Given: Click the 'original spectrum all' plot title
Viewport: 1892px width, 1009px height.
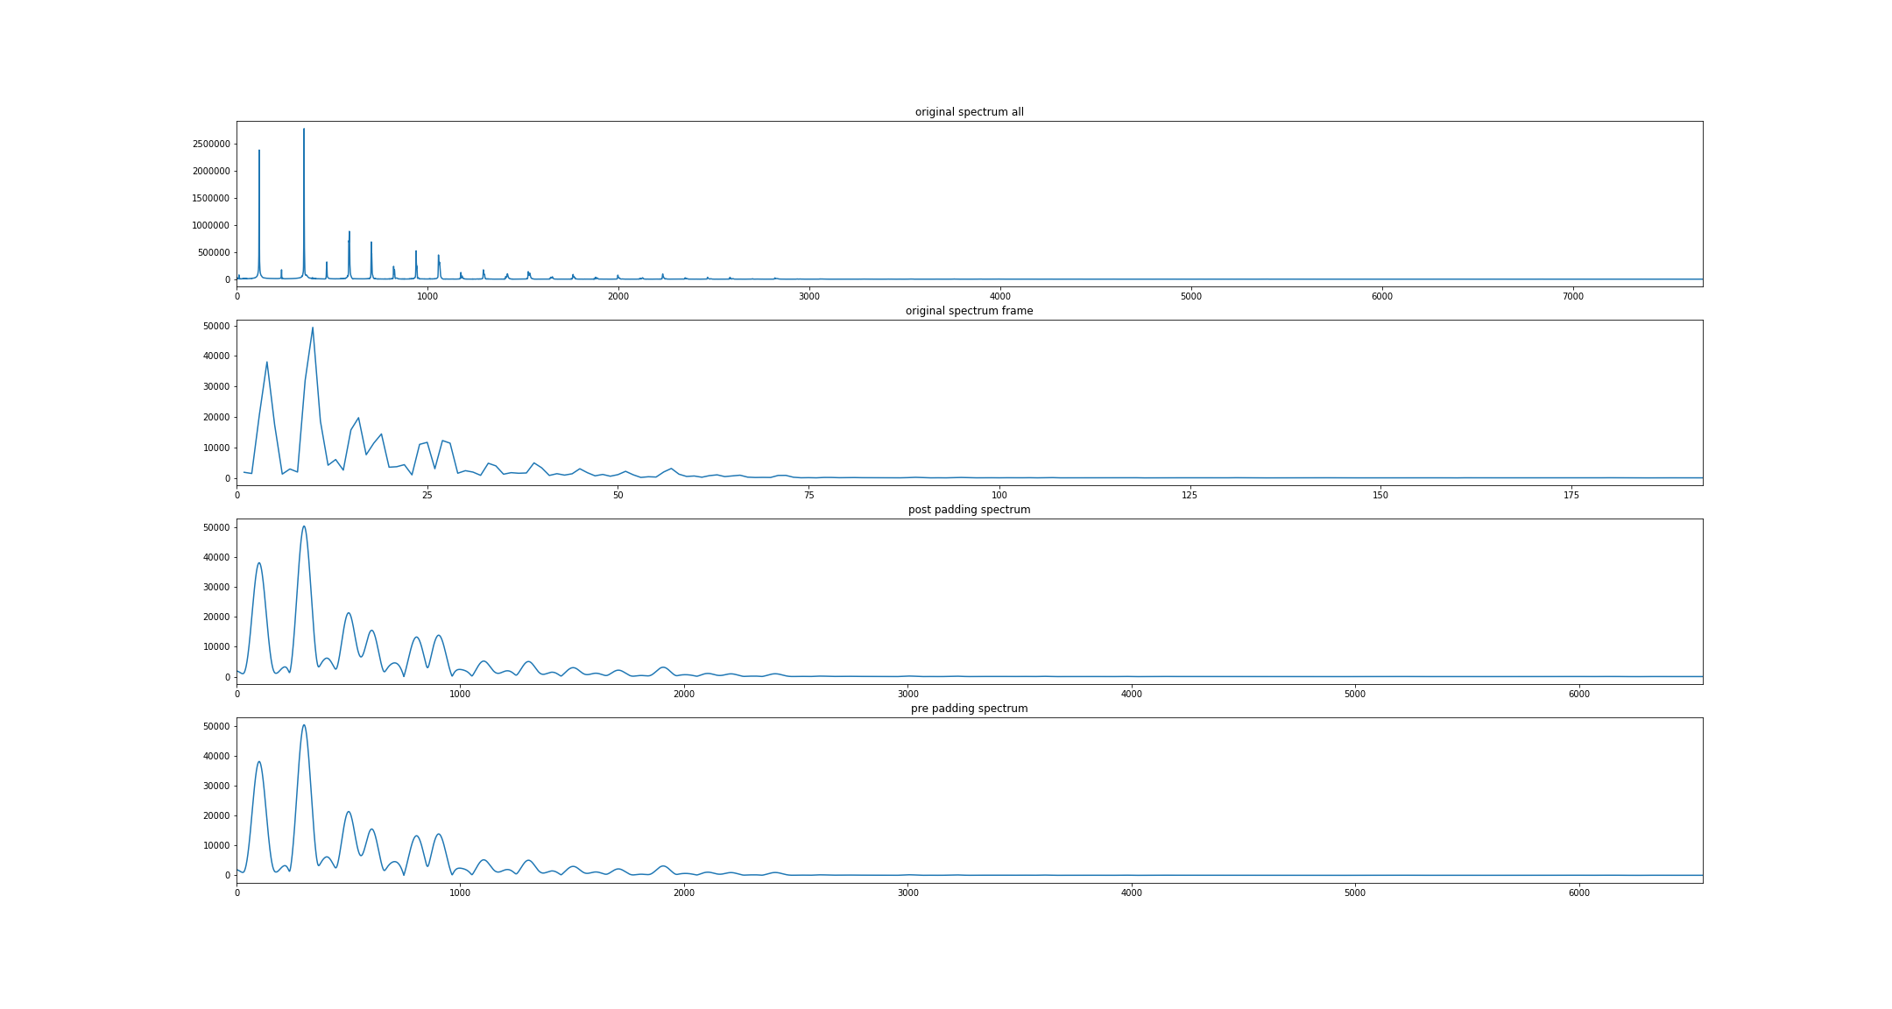Looking at the screenshot, I should coord(969,112).
